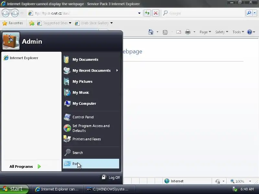Open the search provider dropdown arrow

pyautogui.click(x=255, y=13)
